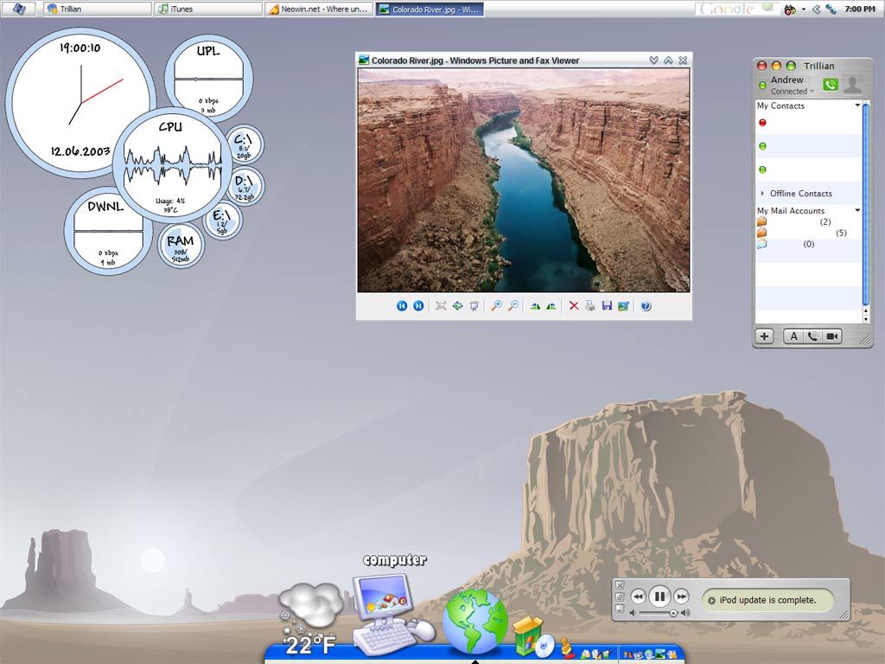
Task: Print the Colorado River picture
Action: (589, 306)
